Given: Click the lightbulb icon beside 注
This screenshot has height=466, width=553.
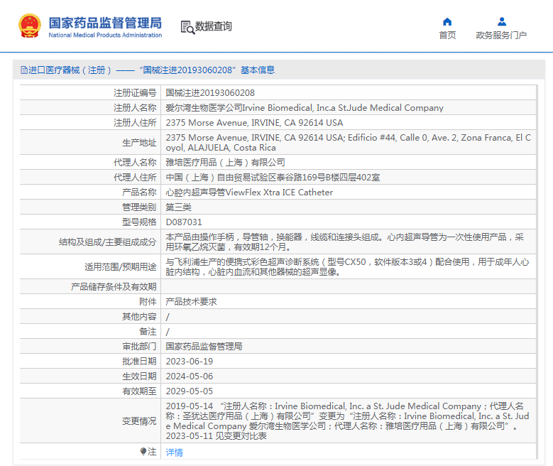Looking at the screenshot, I should click(143, 452).
